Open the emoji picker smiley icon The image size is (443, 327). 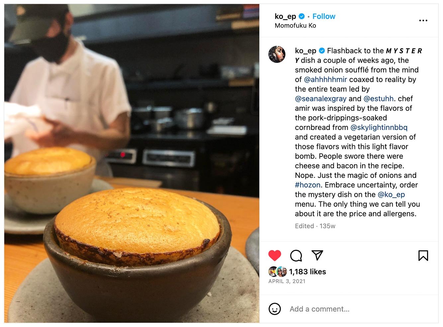pos(275,309)
